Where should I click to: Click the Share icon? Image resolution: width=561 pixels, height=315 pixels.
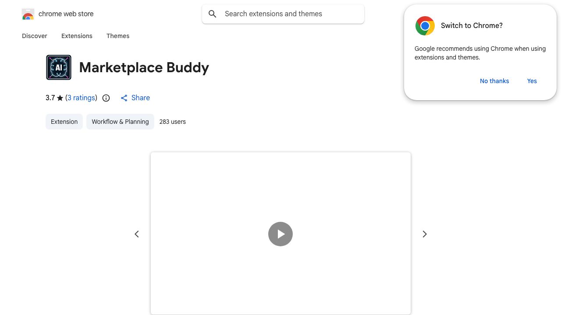pos(124,98)
